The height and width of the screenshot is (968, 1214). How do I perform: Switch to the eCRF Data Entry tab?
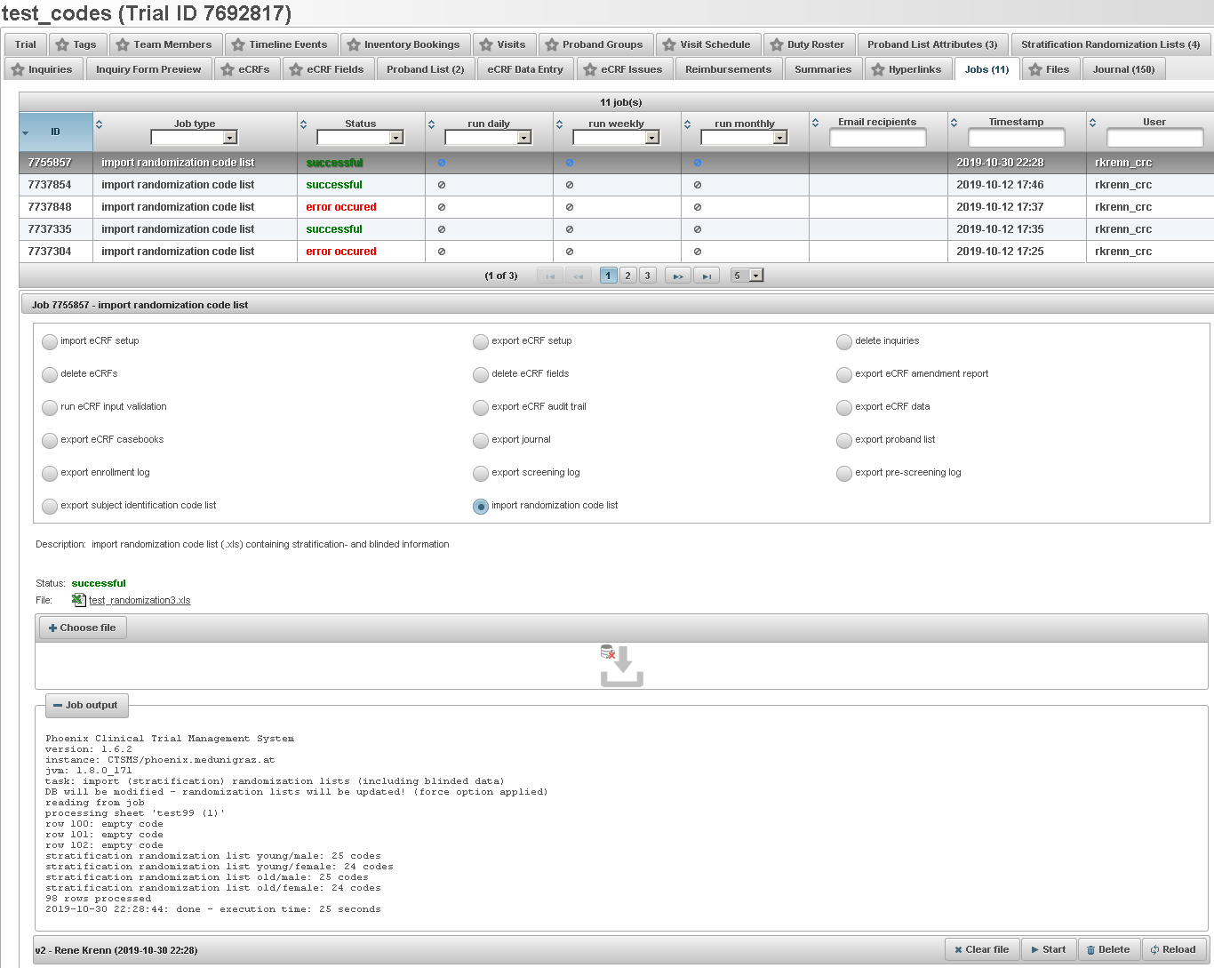click(x=525, y=68)
